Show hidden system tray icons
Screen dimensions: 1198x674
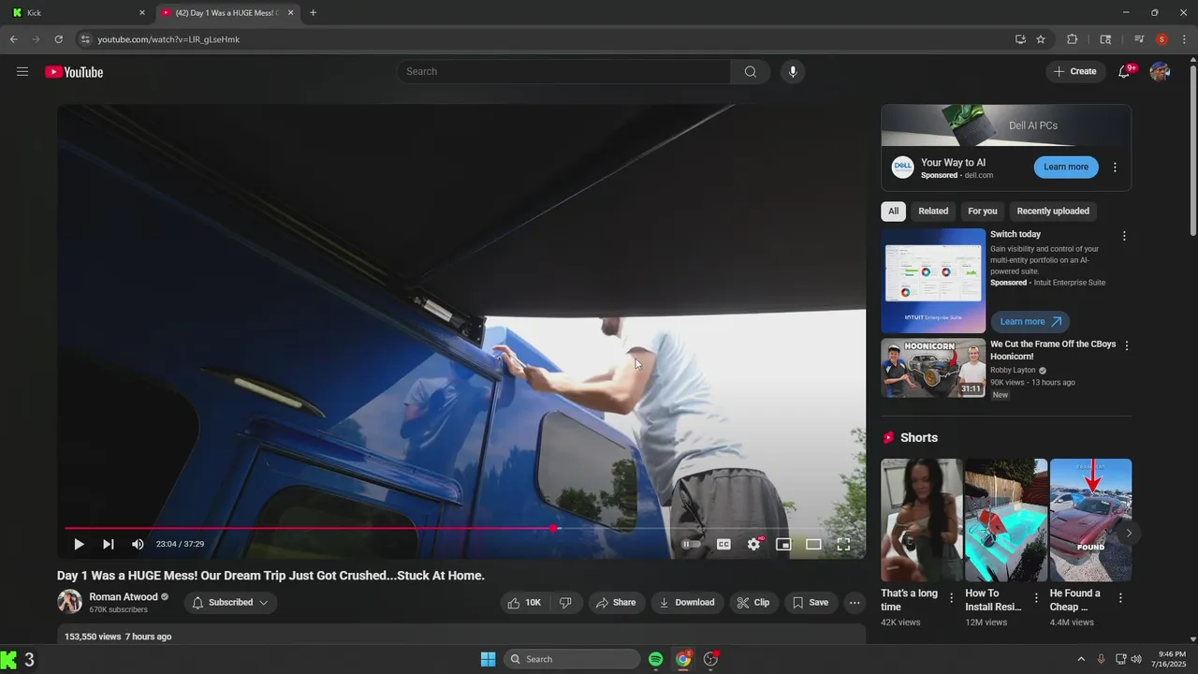click(x=1081, y=659)
